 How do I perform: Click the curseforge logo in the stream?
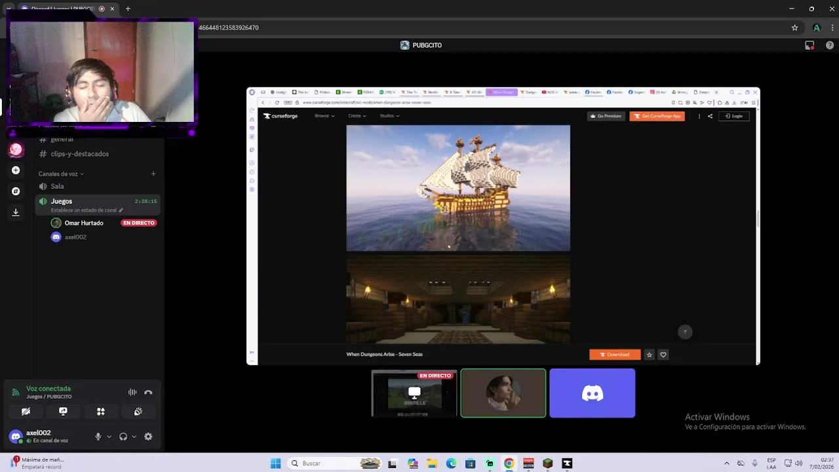point(281,116)
